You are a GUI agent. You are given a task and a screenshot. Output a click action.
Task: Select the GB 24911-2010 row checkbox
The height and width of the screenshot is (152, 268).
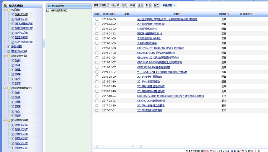(97, 57)
